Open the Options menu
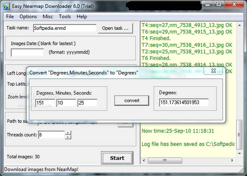 click(x=28, y=16)
